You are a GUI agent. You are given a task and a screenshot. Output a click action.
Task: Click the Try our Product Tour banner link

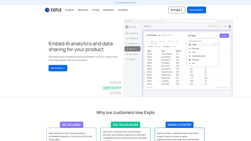tap(125, 3)
